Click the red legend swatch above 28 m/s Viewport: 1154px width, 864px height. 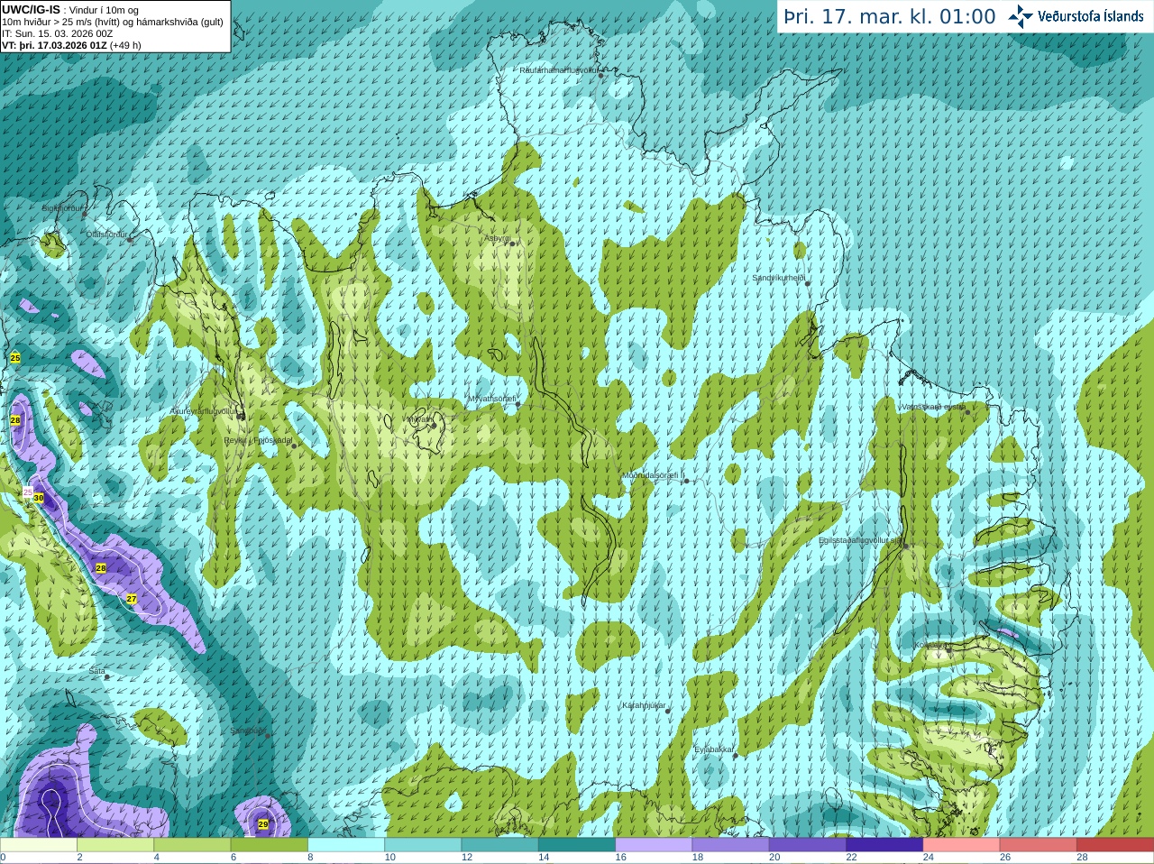[x=1115, y=845]
